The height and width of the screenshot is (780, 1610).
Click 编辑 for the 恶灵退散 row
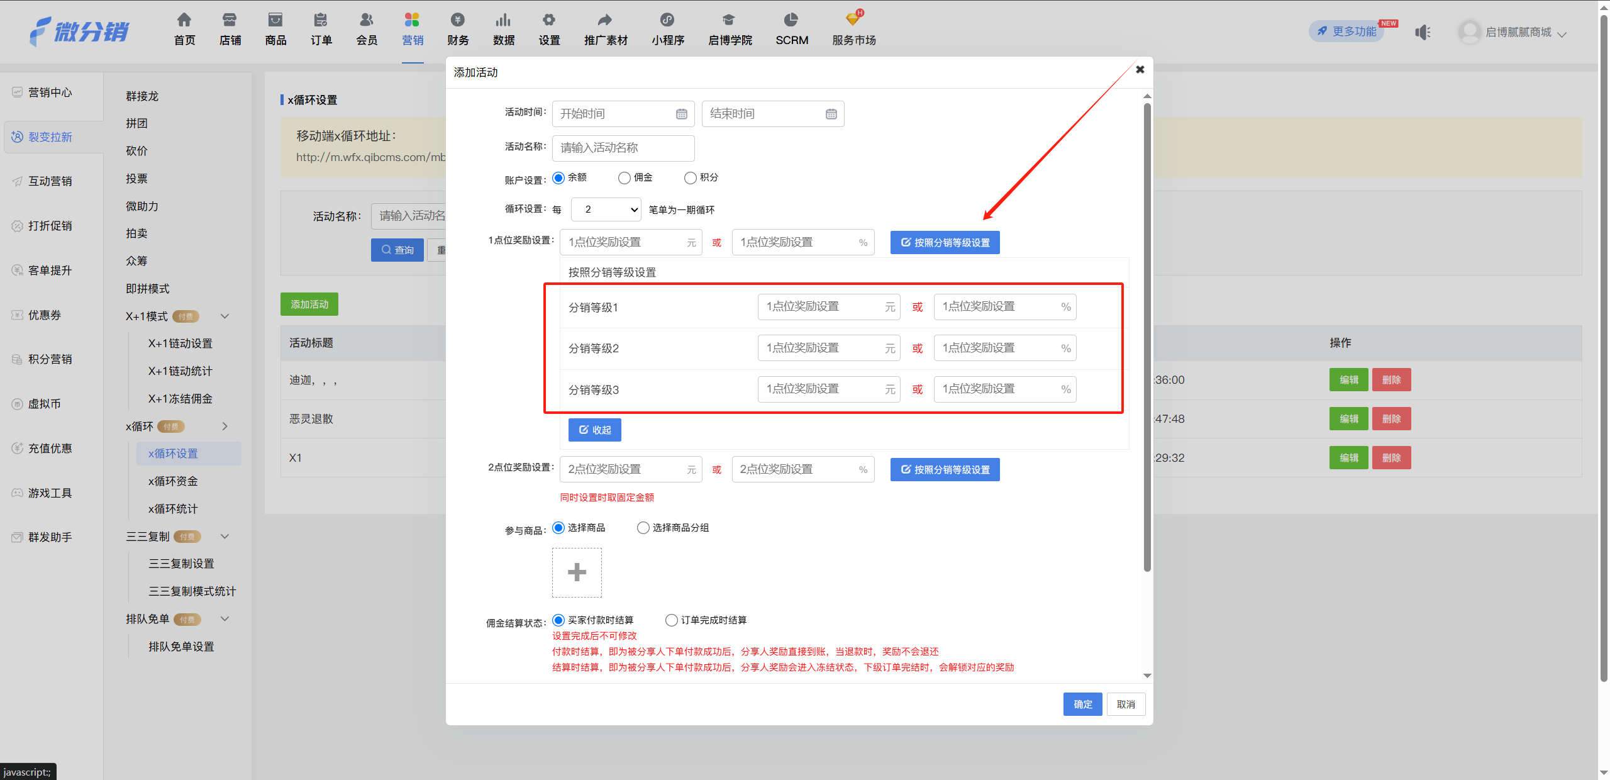1348,419
